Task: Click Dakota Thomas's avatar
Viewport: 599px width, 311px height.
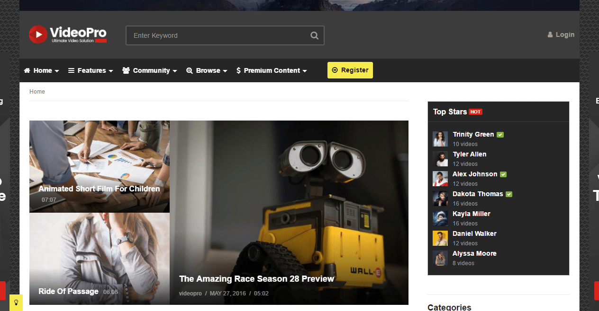Action: [x=440, y=199]
